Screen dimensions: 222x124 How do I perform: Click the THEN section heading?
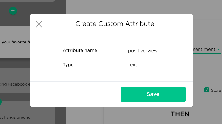(180, 114)
